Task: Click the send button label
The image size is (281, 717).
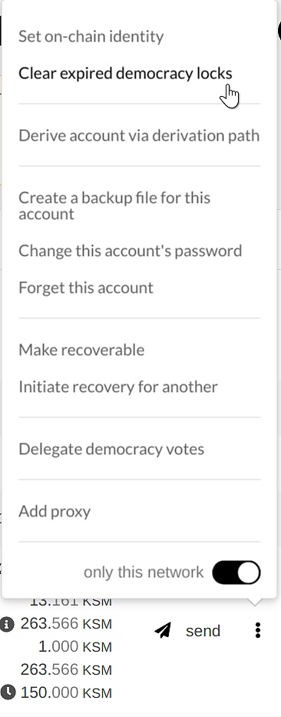Action: coord(203,631)
